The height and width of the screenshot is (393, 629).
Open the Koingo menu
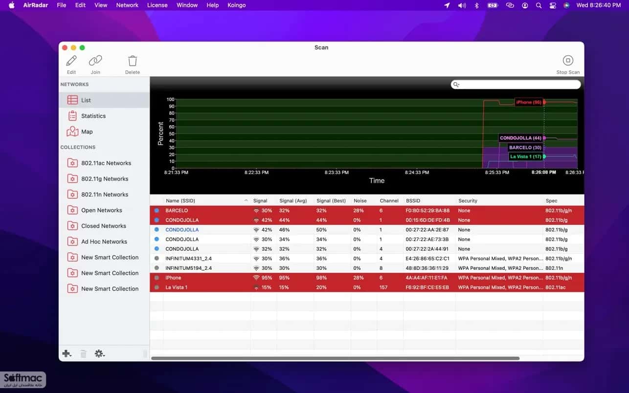click(x=237, y=5)
